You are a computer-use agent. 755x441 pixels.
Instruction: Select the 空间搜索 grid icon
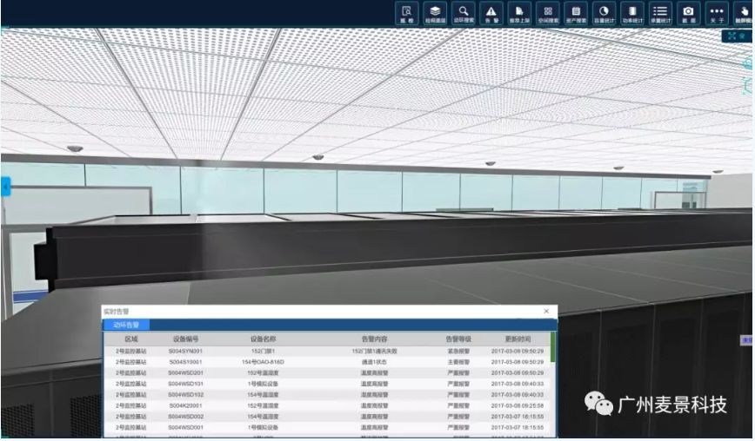tap(548, 13)
